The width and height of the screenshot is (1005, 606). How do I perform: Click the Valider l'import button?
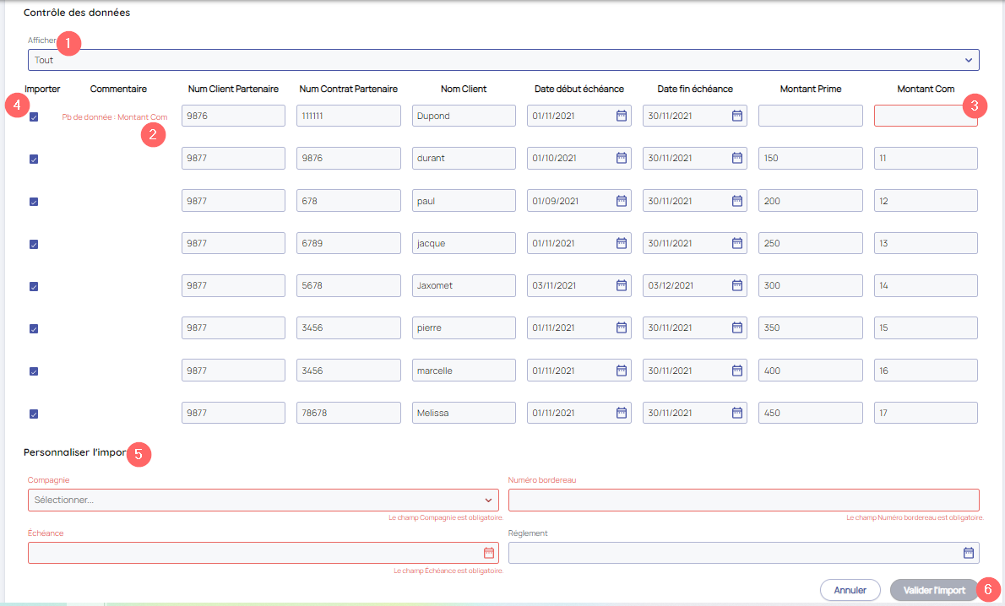(933, 590)
